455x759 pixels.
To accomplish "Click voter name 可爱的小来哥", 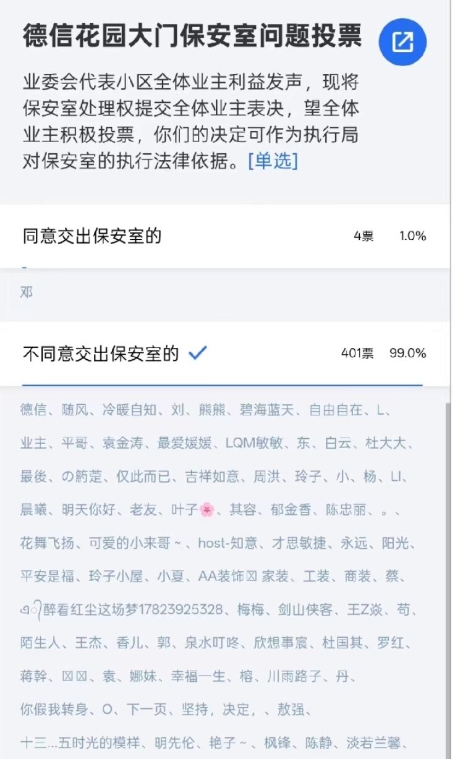I will click(x=135, y=543).
